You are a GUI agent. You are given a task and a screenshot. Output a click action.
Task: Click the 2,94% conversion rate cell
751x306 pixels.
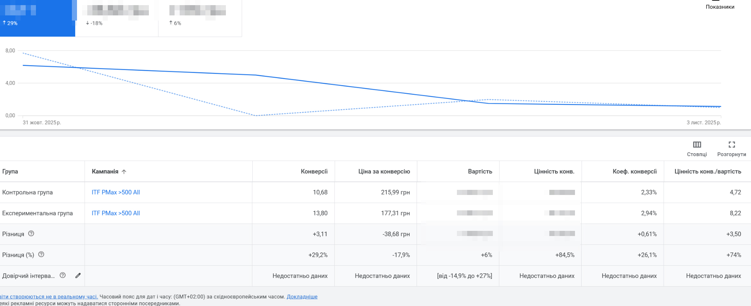point(649,213)
